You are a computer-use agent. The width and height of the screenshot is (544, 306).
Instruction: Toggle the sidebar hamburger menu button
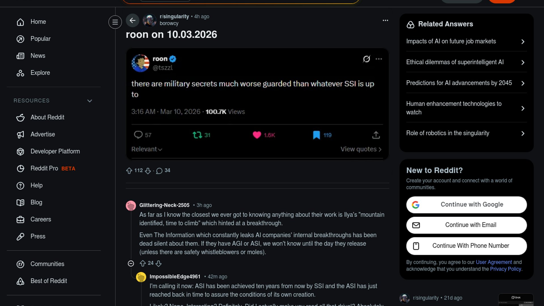115,22
